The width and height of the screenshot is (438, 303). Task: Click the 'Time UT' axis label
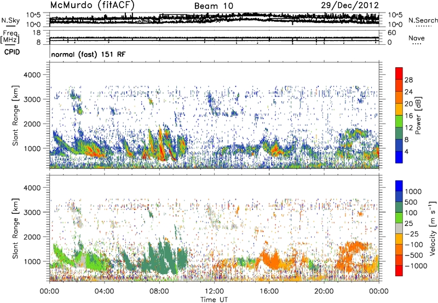point(214,300)
